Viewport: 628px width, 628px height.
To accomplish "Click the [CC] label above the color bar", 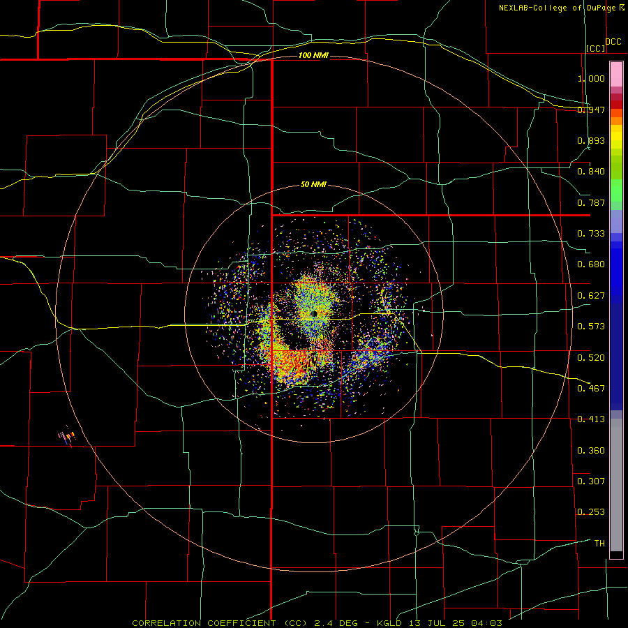I will coord(596,48).
